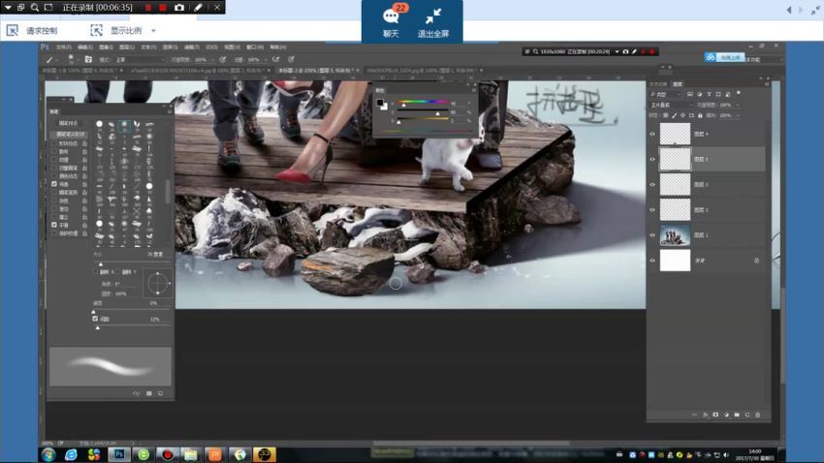Open the 显示比例 dropdown arrow
824x463 pixels.
[153, 31]
